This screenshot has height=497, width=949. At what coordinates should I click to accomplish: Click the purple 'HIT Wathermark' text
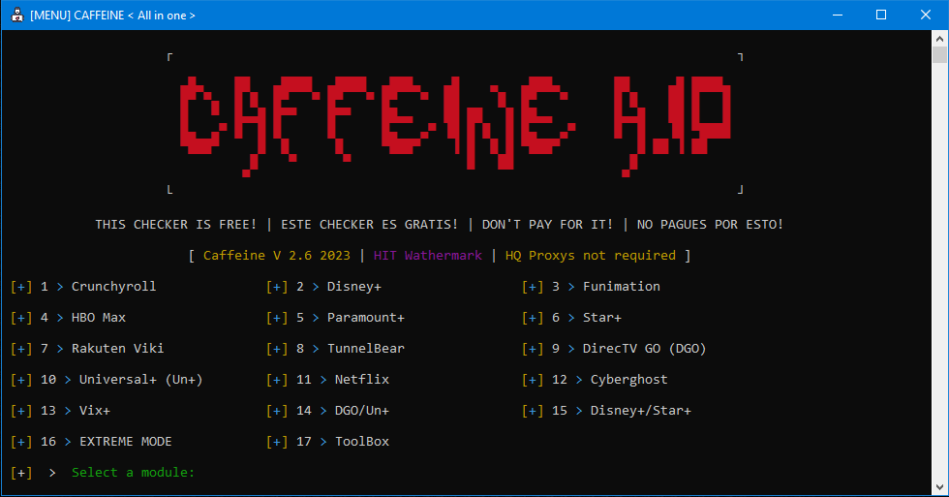click(x=427, y=256)
